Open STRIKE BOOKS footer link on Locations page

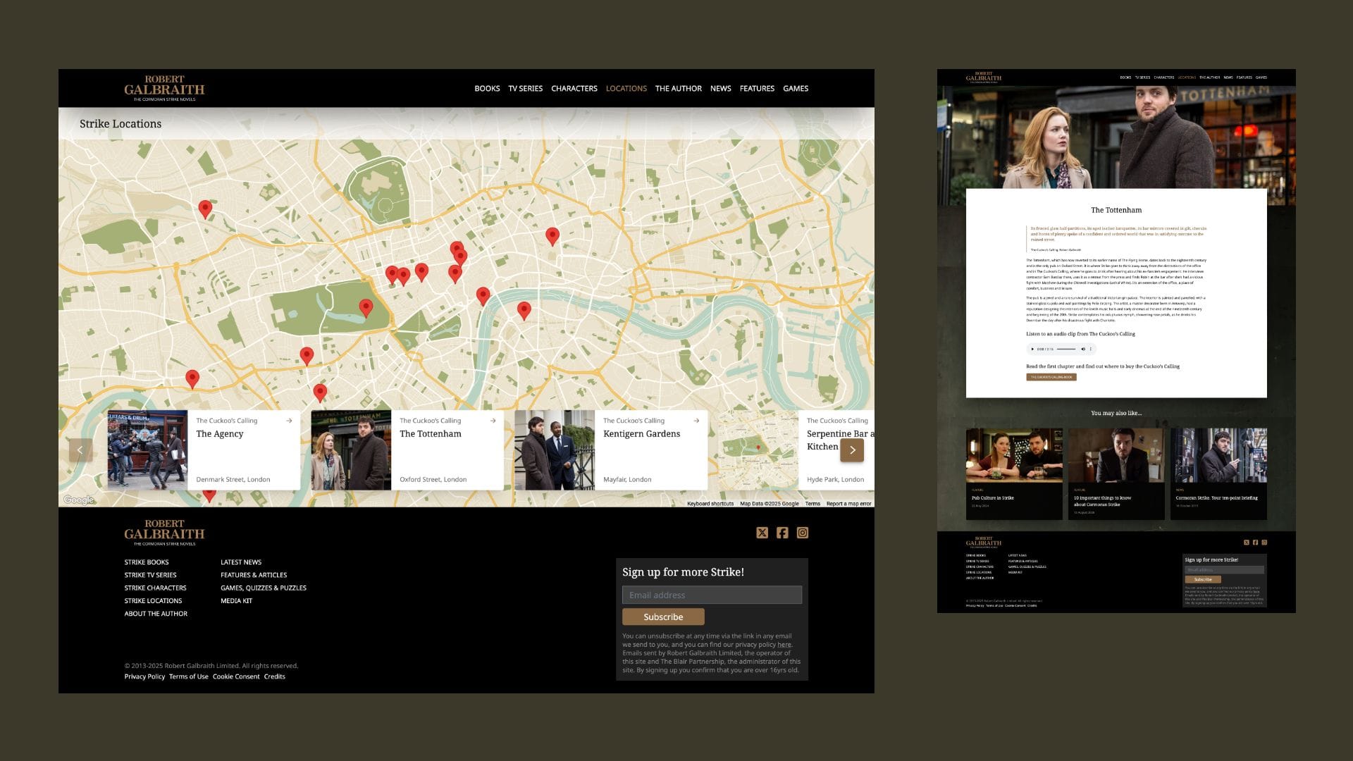pos(147,562)
